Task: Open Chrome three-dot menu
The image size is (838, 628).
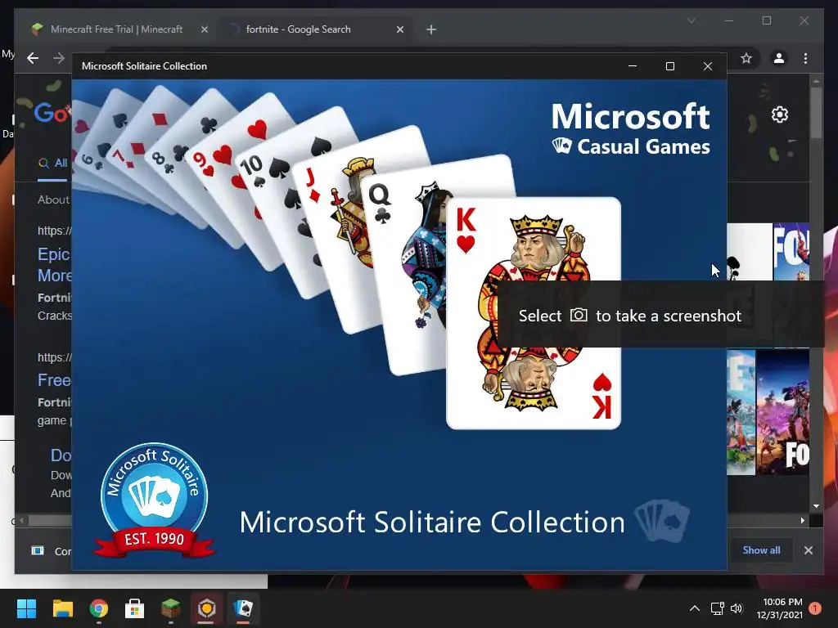Action: [805, 58]
